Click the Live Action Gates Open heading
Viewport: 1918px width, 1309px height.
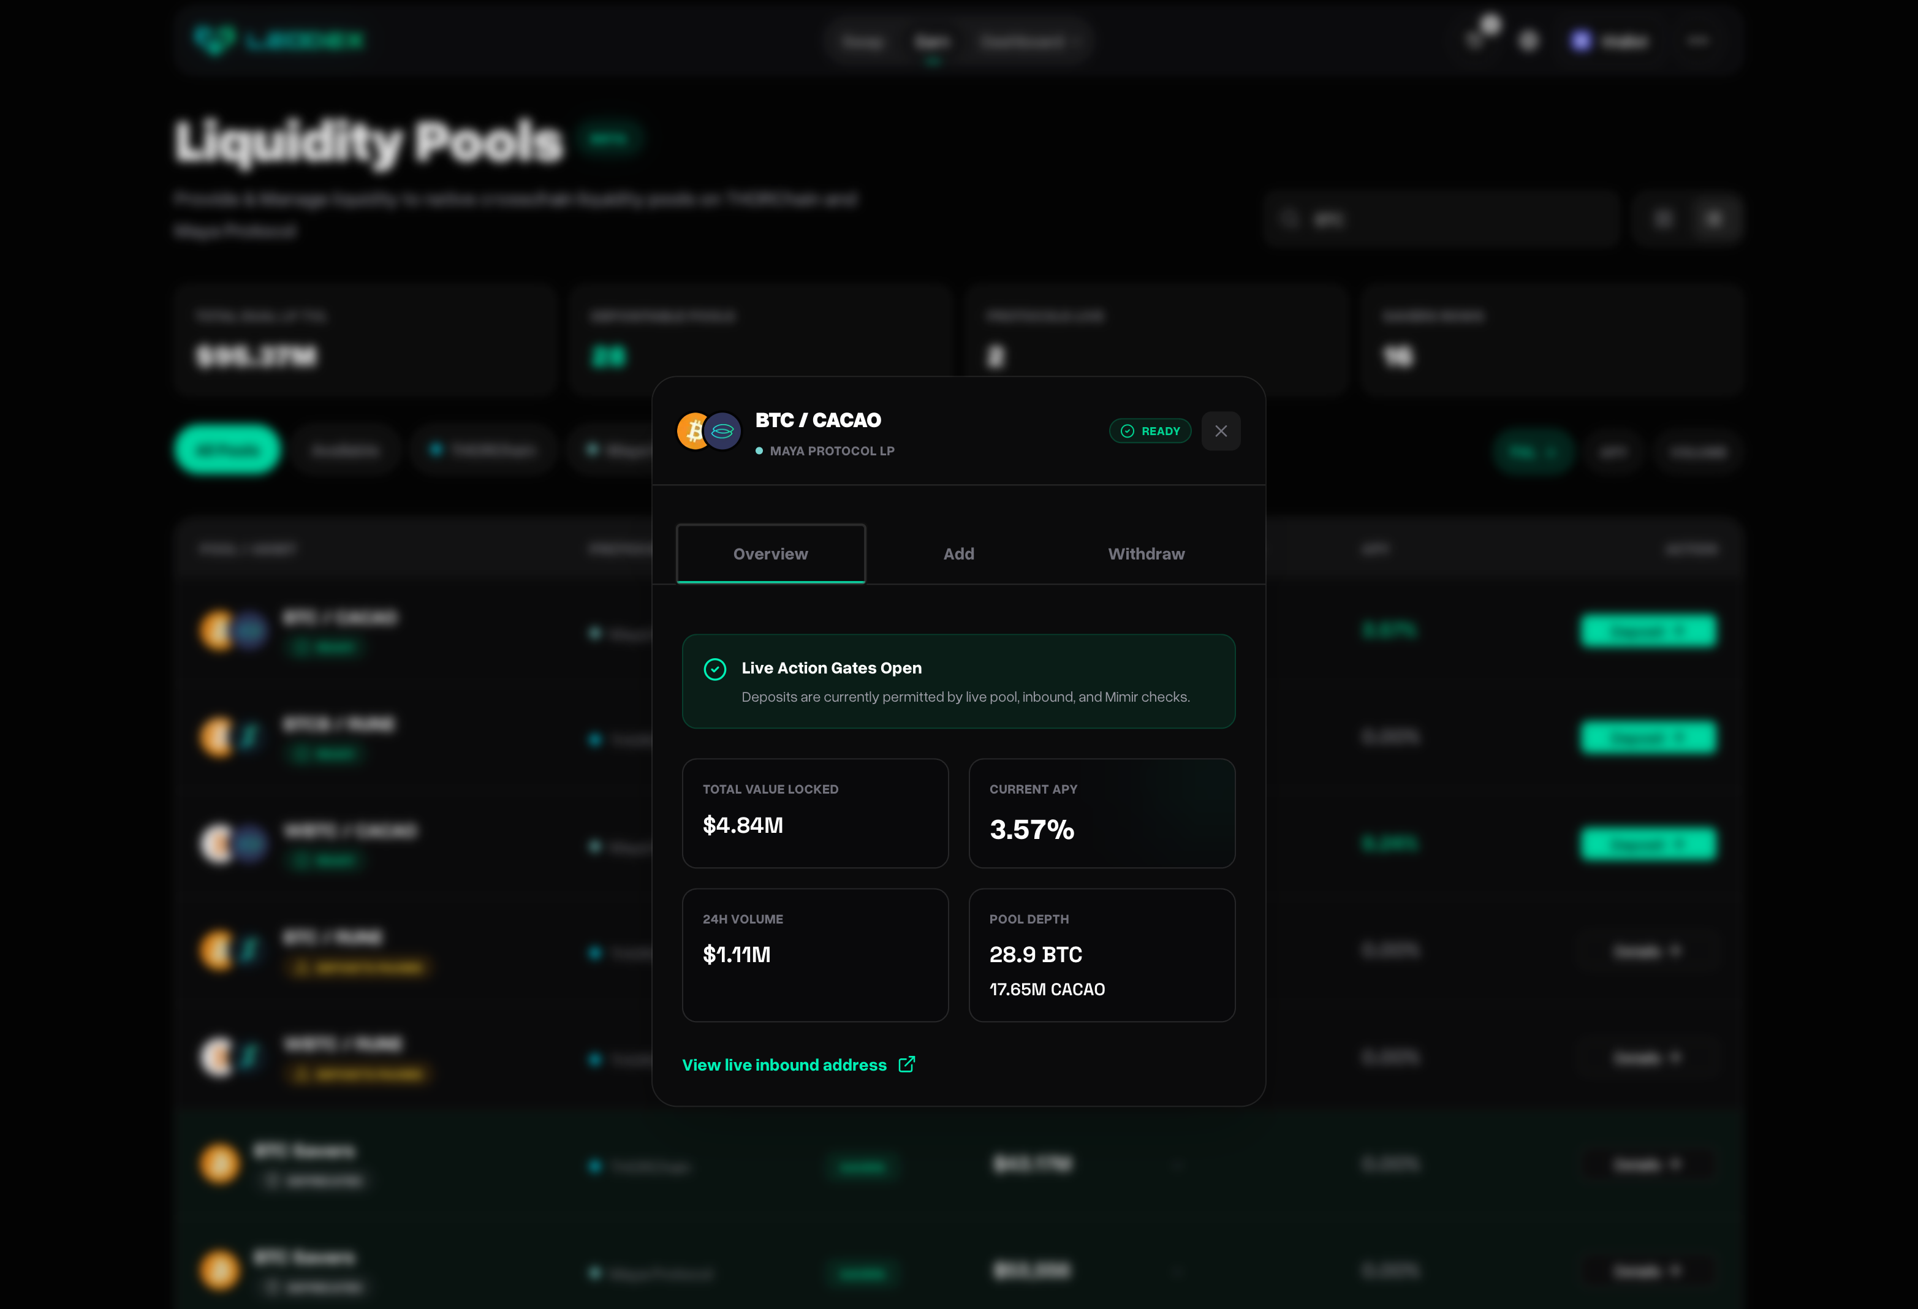tap(832, 668)
